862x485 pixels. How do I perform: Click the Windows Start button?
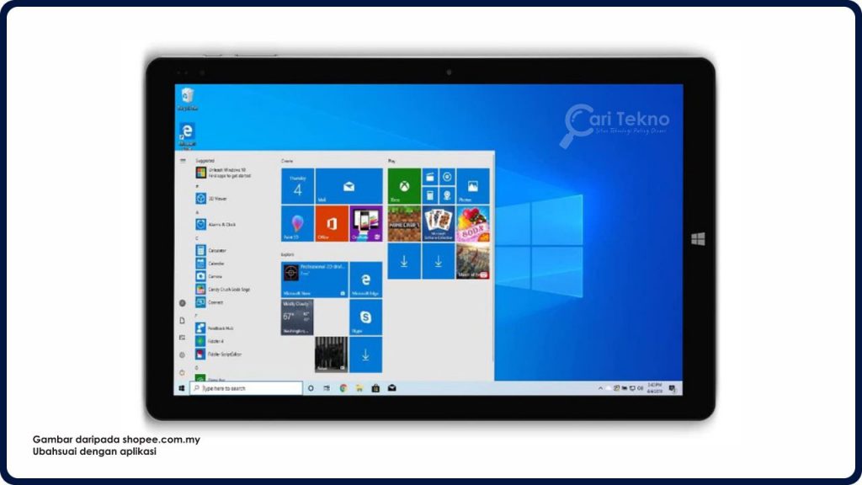(x=182, y=388)
